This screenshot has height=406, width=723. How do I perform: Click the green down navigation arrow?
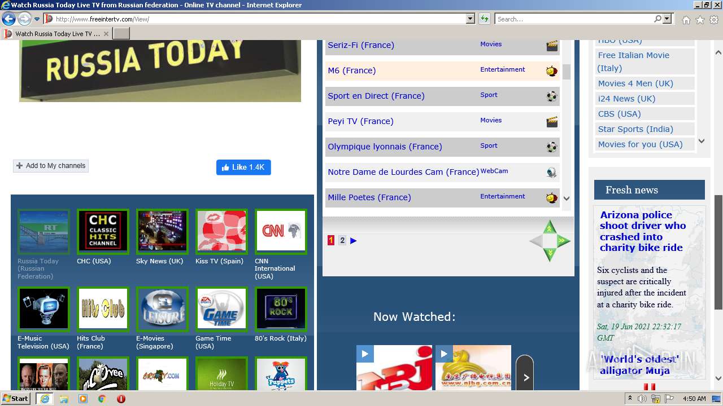tap(550, 255)
